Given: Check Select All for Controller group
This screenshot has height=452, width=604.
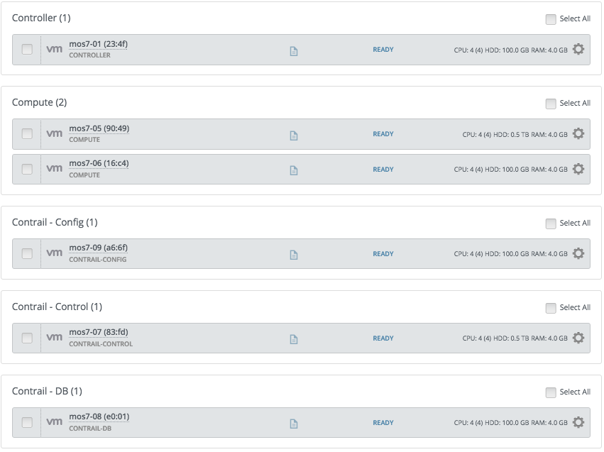Looking at the screenshot, I should coord(551,19).
